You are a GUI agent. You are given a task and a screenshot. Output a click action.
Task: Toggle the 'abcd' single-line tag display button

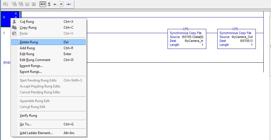click(43, 4)
